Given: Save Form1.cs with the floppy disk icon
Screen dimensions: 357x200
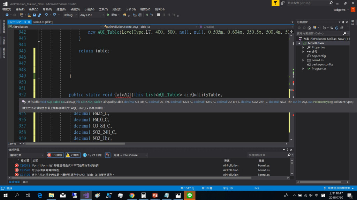Looking at the screenshot, I should [35, 15].
